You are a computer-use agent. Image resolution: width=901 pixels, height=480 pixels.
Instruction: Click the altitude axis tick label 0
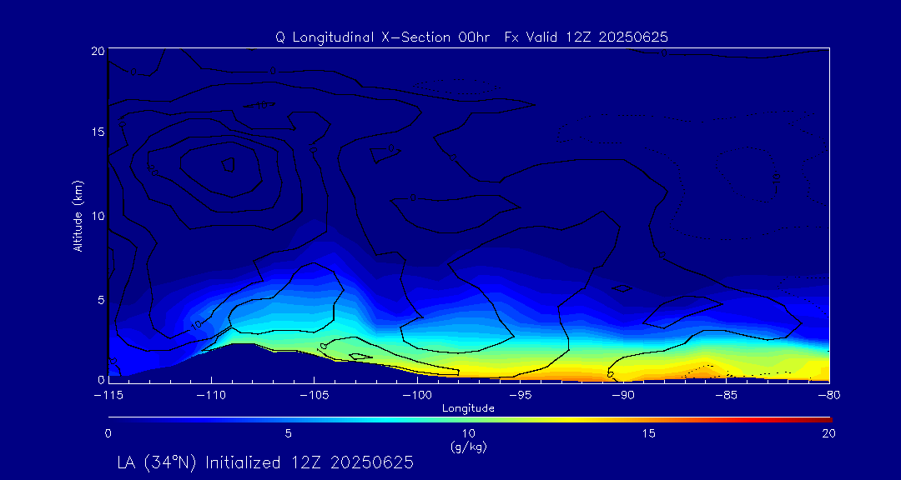pyautogui.click(x=100, y=379)
